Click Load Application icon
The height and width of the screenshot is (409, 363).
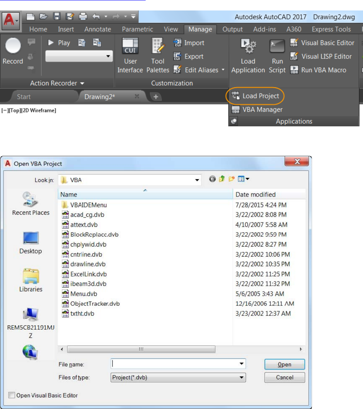point(248,55)
